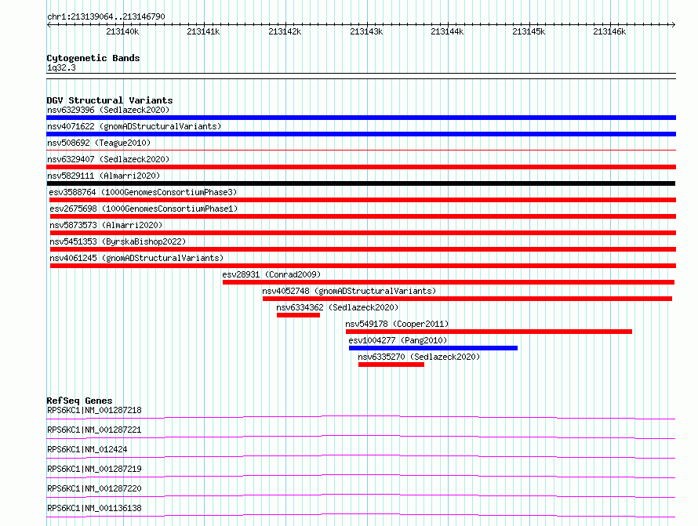The width and height of the screenshot is (698, 526).
Task: Click the red bar for nsv5873573
Action: tap(363, 233)
